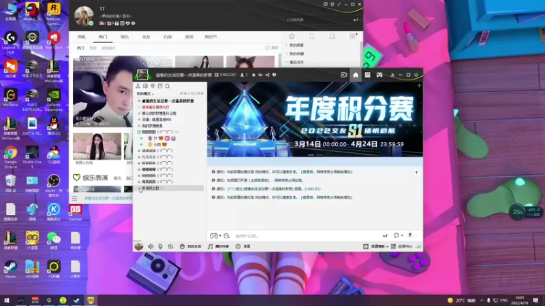
Task: Open the channel template dropdown at bottom right
Action: 376,246
